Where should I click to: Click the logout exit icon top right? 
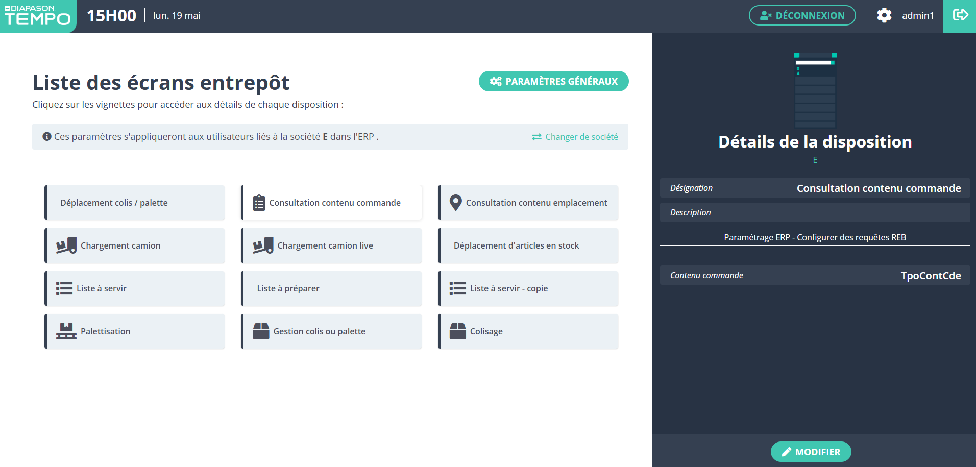pyautogui.click(x=960, y=15)
